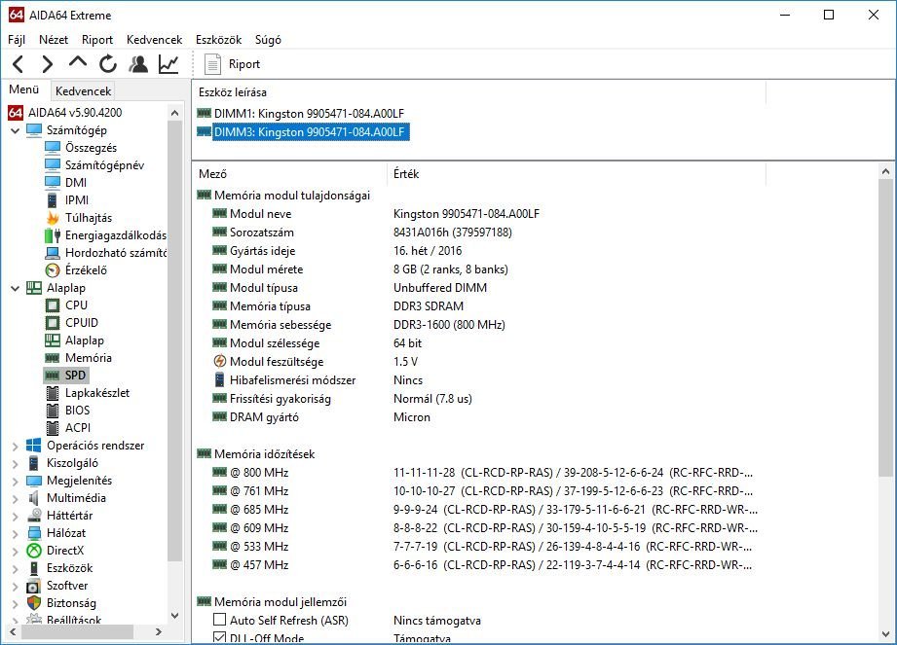Select the Hordozható számítógép laptop icon
The image size is (897, 645).
point(52,253)
